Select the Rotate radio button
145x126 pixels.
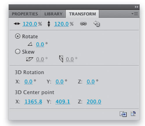point(18,36)
